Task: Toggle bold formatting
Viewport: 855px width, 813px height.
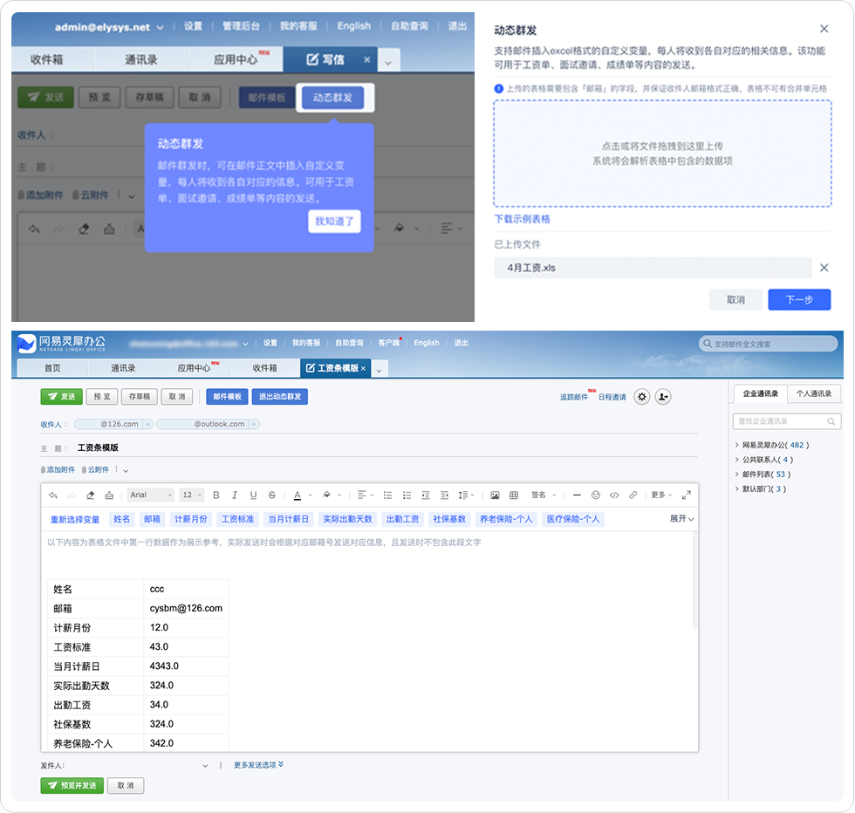Action: click(x=215, y=495)
